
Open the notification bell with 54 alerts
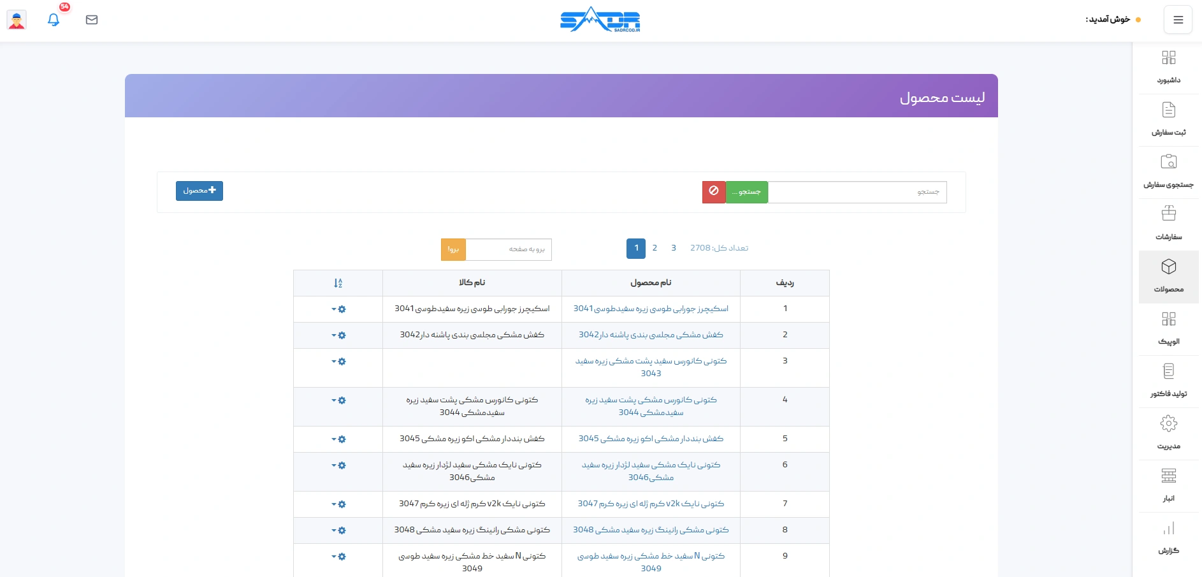pyautogui.click(x=54, y=19)
